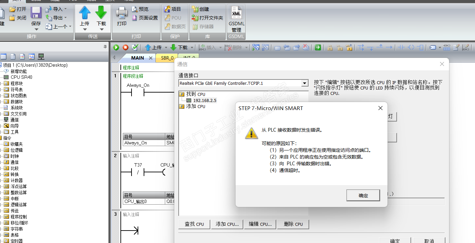Close the Communication (通信) dialog window
The width and height of the screenshot is (475, 243).
coord(442,64)
